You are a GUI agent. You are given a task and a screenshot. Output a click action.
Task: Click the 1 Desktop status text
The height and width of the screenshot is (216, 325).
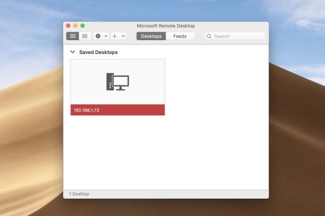pyautogui.click(x=79, y=194)
